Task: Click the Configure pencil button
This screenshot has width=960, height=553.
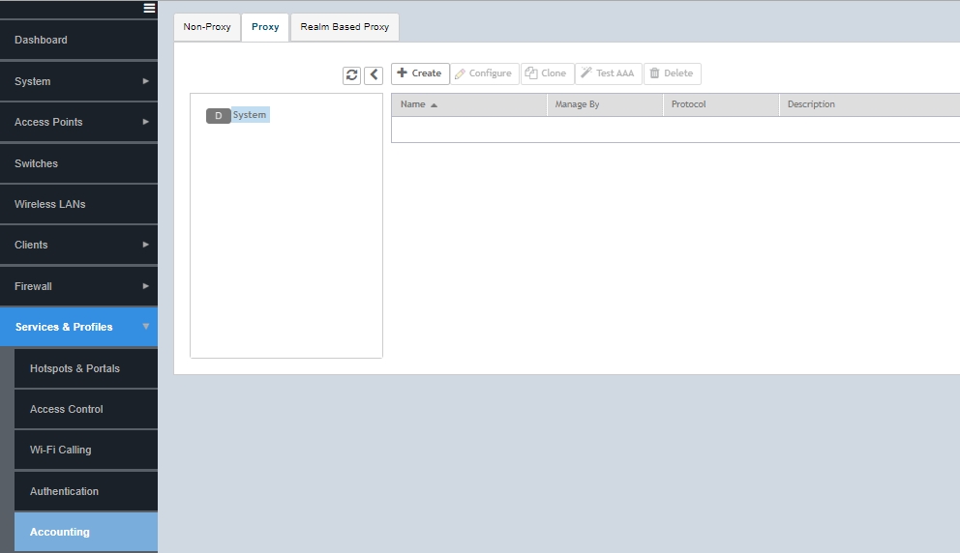Action: (x=483, y=73)
